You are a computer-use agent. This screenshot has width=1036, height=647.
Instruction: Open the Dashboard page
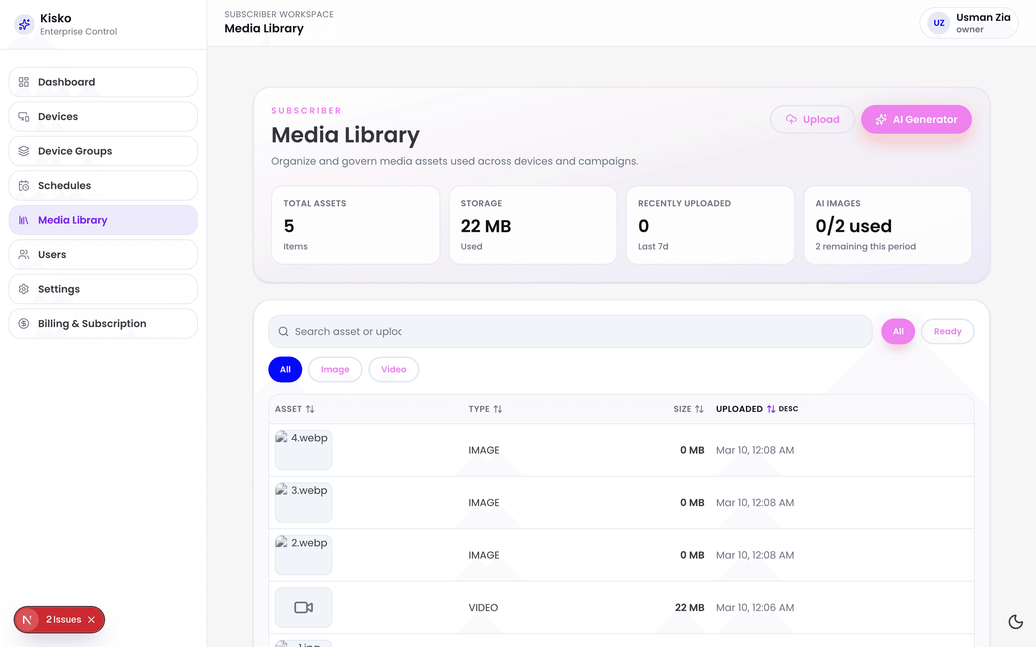click(103, 82)
